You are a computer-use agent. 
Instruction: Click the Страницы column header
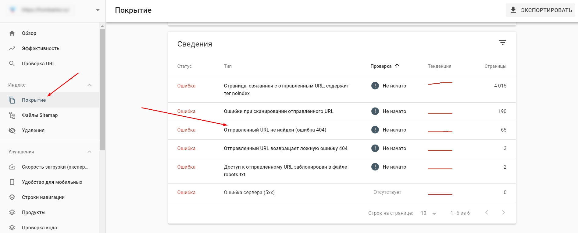[x=495, y=66]
